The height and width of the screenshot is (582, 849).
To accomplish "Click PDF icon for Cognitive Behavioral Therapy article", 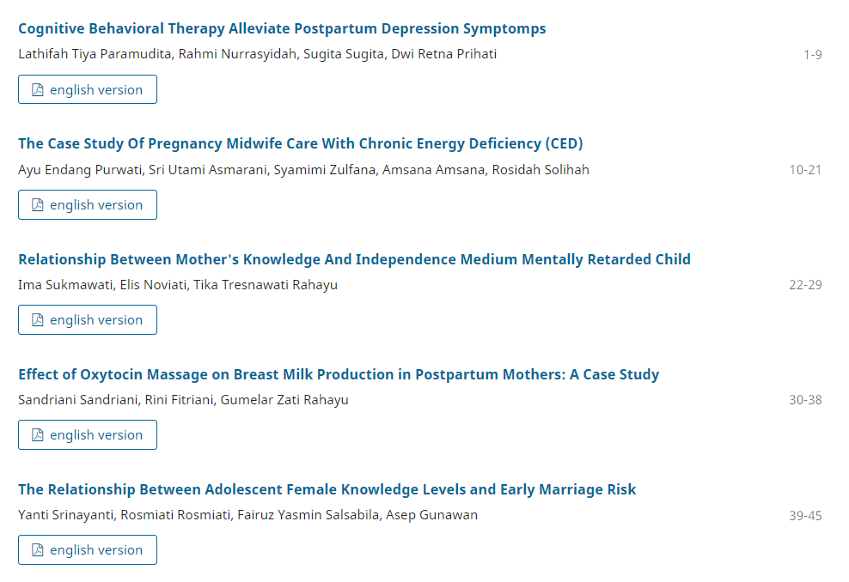I will (38, 90).
